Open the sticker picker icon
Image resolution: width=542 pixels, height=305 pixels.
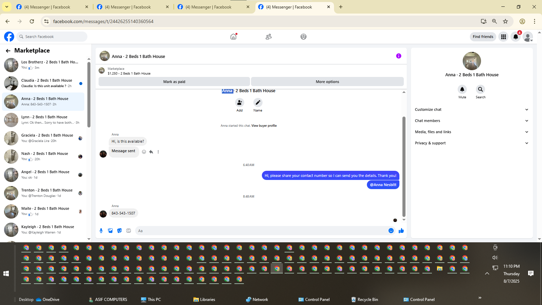tap(119, 231)
